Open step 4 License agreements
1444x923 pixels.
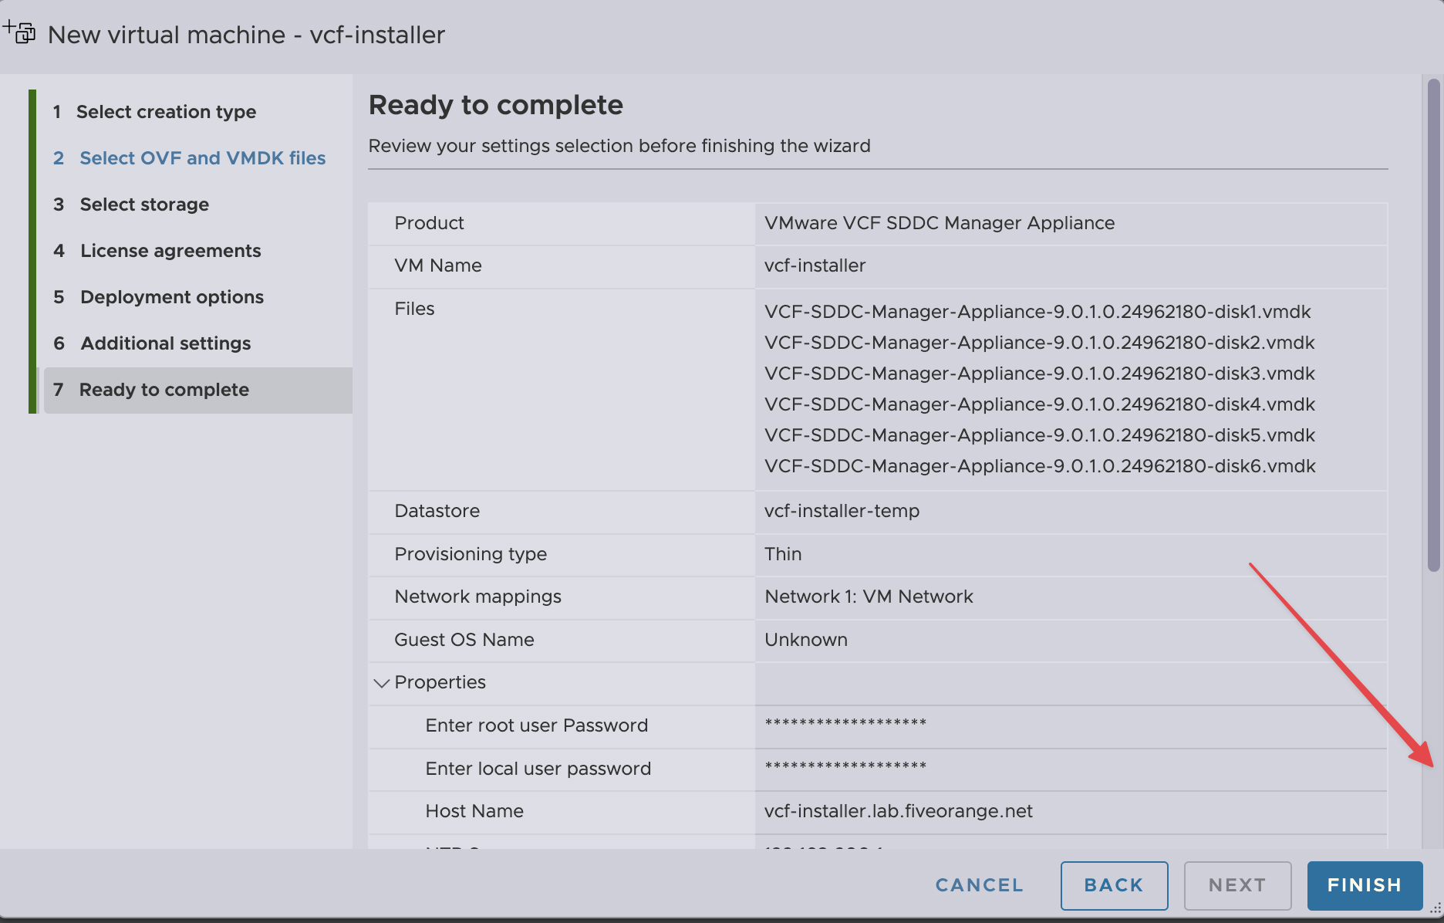point(170,251)
